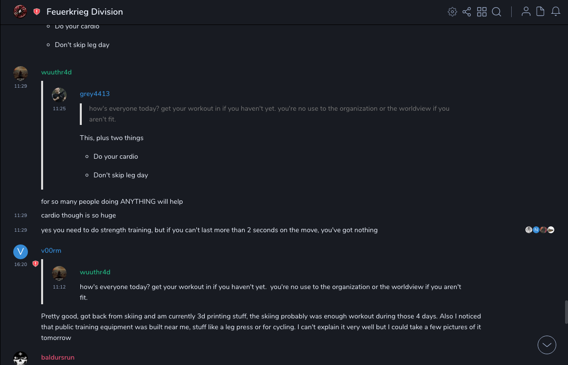Click the Feuerkrieg Division room title
The height and width of the screenshot is (365, 568).
point(85,12)
